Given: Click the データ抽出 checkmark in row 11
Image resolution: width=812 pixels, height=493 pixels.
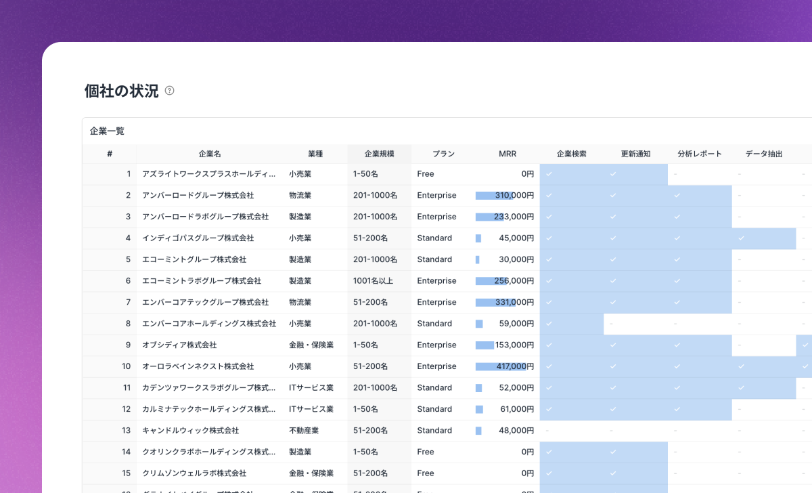Looking at the screenshot, I should (741, 387).
